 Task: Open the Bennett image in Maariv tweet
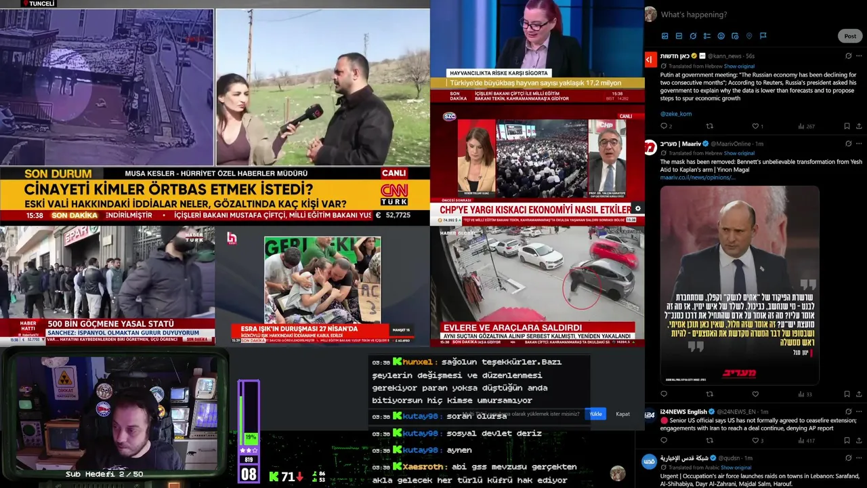click(x=740, y=285)
